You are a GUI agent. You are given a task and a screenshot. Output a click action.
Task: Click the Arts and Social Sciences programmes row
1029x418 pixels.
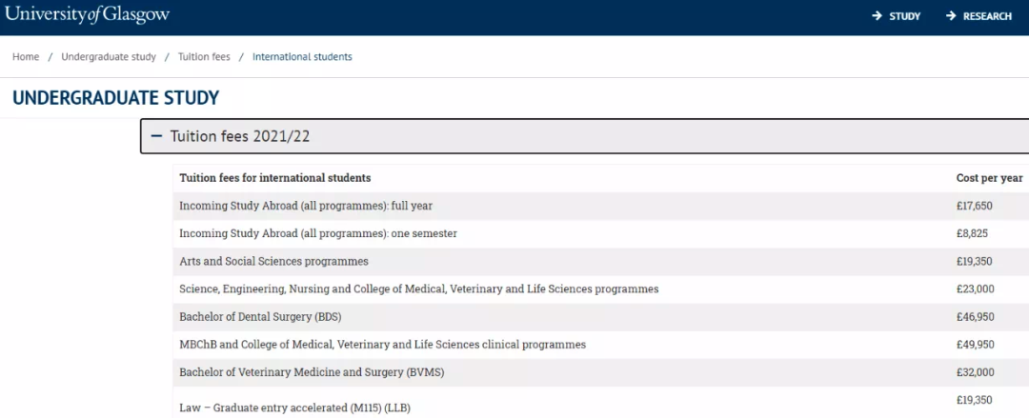click(x=273, y=261)
